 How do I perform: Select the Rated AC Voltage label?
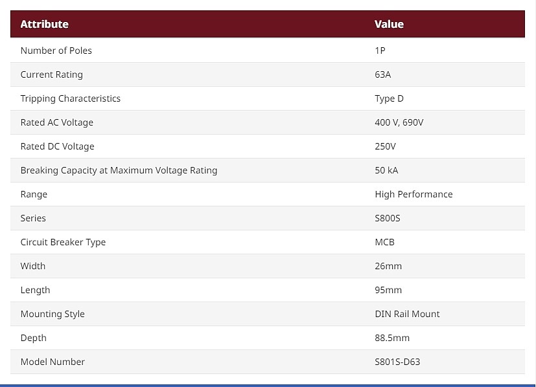point(57,122)
